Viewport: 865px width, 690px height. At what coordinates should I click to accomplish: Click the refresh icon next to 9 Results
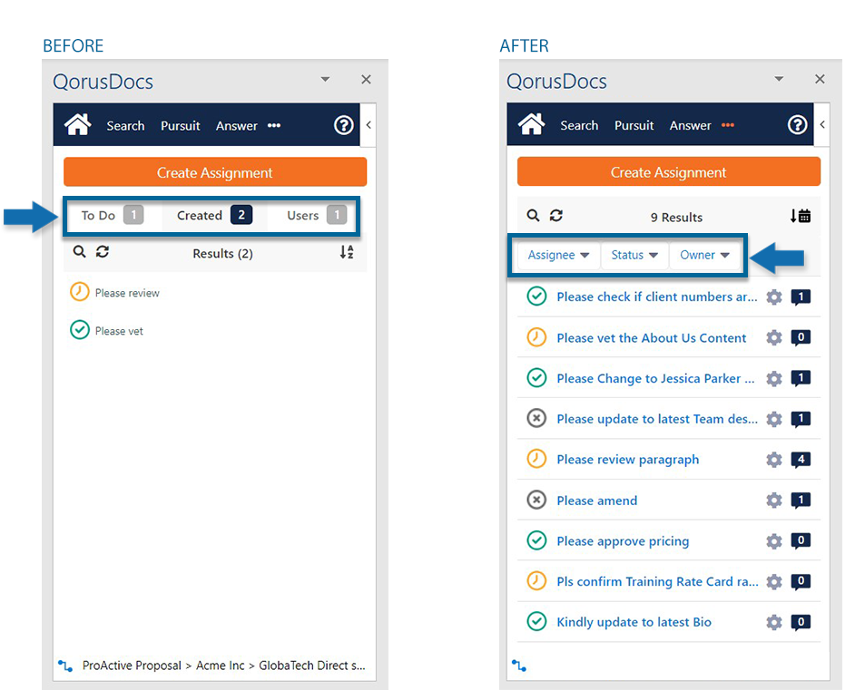click(x=556, y=216)
